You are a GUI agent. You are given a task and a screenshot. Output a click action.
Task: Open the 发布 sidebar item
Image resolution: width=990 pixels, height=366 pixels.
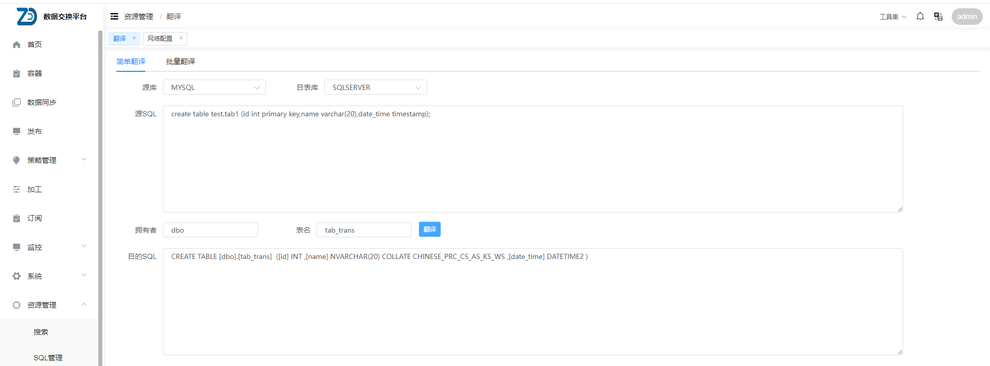(35, 131)
